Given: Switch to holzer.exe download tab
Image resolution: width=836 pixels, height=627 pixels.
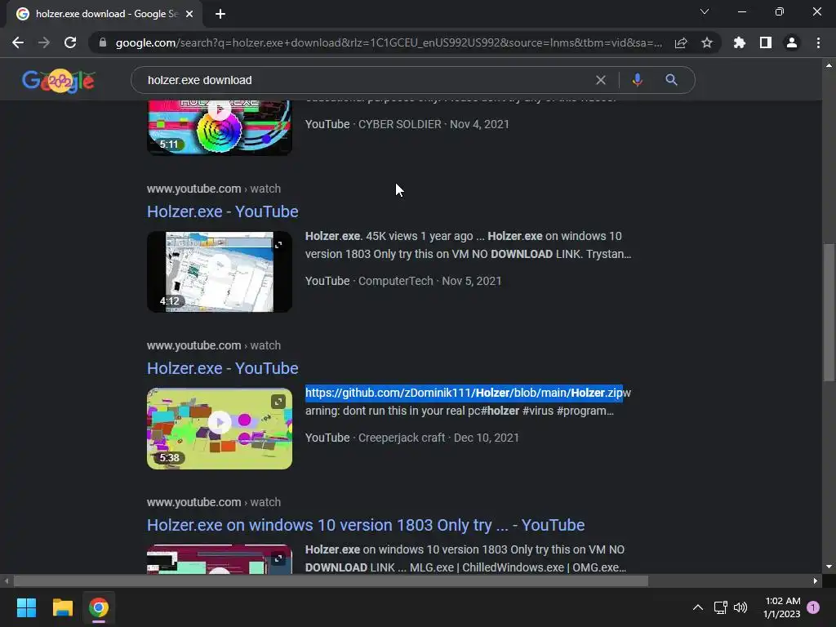Looking at the screenshot, I should [x=104, y=14].
